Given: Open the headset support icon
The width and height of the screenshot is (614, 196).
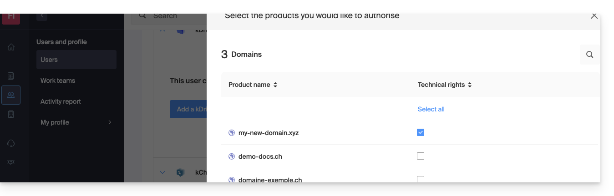Looking at the screenshot, I should [11, 143].
